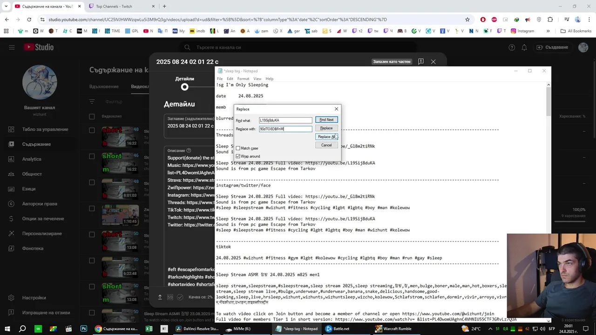Open Instagram bookmark
This screenshot has width=596, height=335.
tap(522, 31)
